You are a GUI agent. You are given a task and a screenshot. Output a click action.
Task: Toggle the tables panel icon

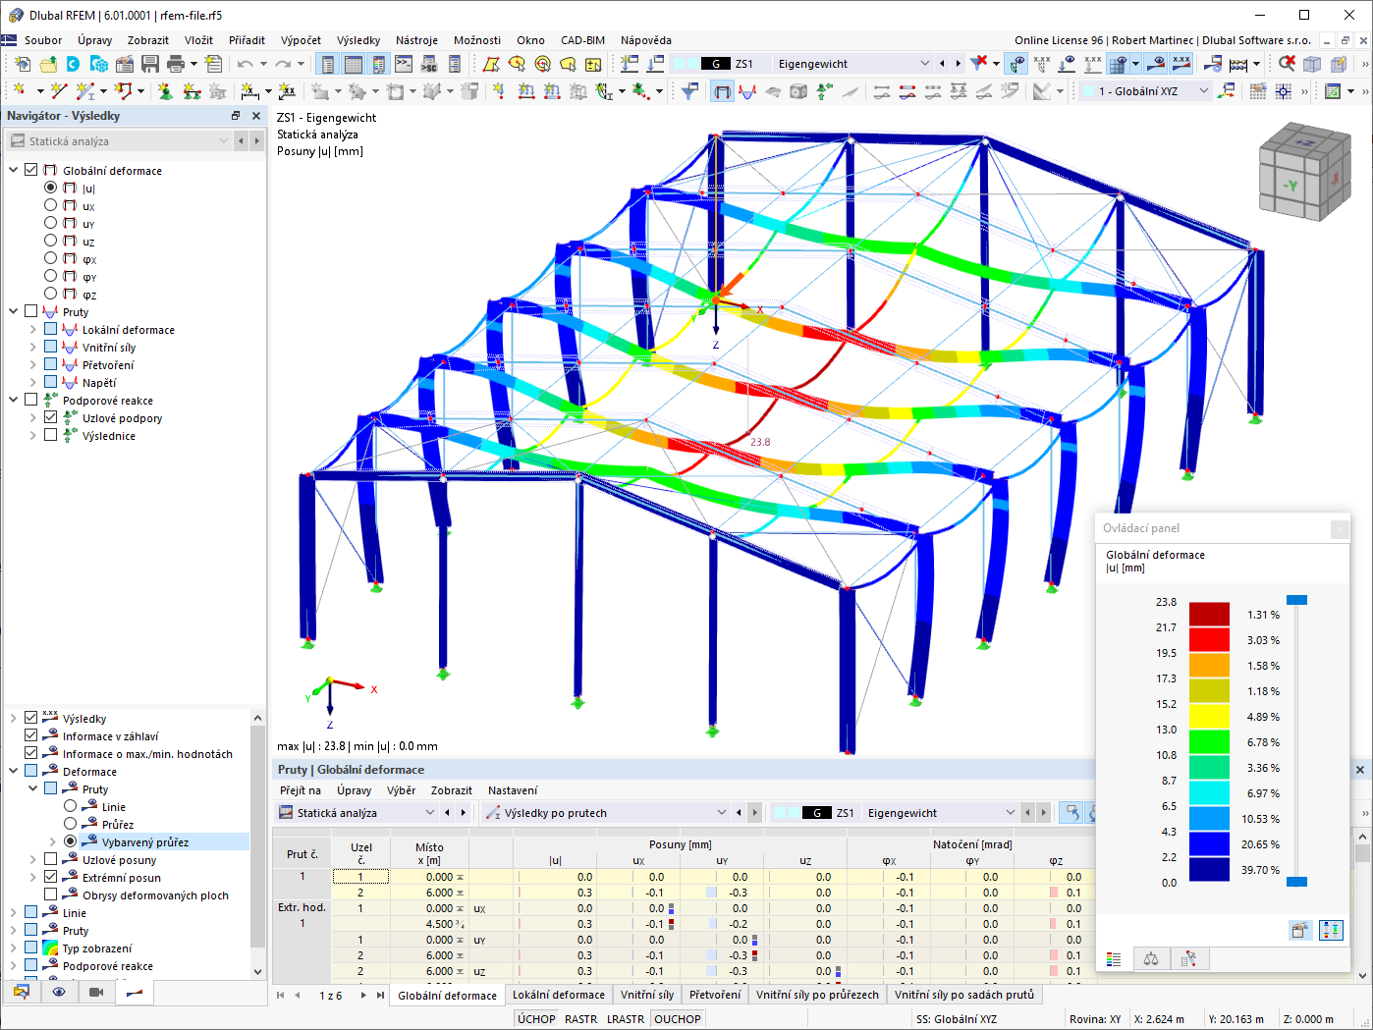(x=353, y=64)
